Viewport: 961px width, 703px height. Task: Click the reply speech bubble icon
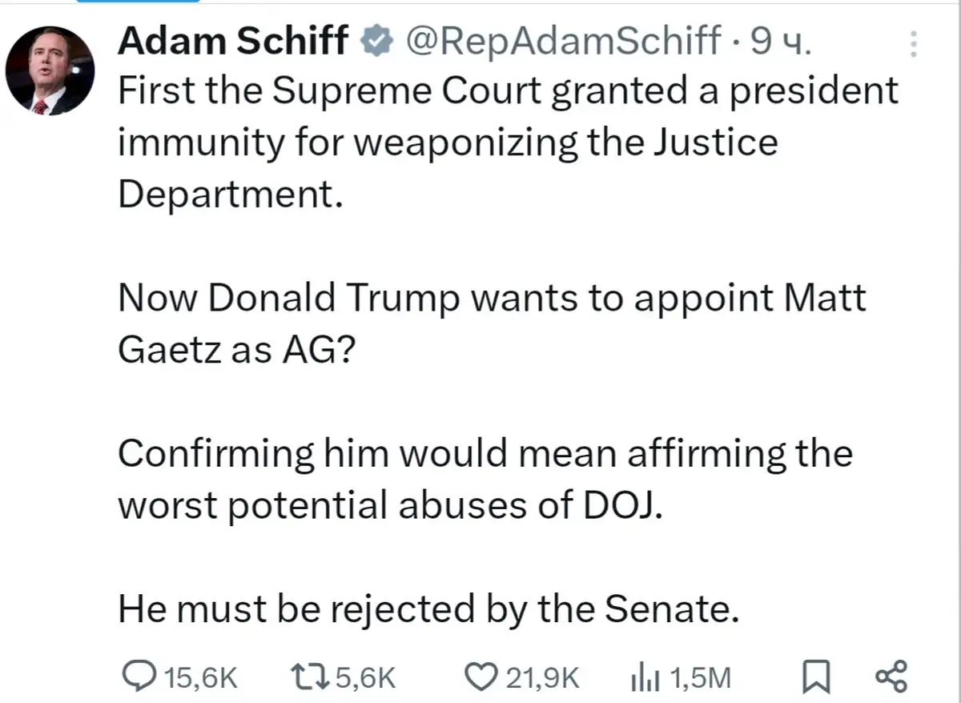[139, 677]
